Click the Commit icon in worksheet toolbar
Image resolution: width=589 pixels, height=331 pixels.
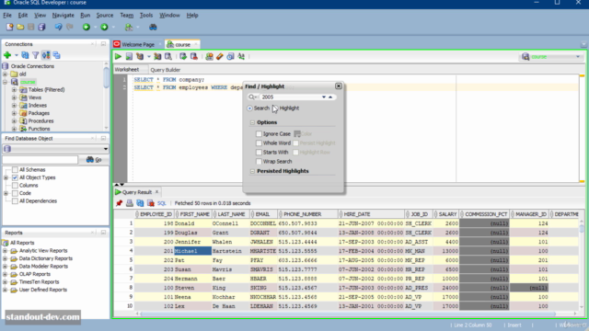click(183, 57)
